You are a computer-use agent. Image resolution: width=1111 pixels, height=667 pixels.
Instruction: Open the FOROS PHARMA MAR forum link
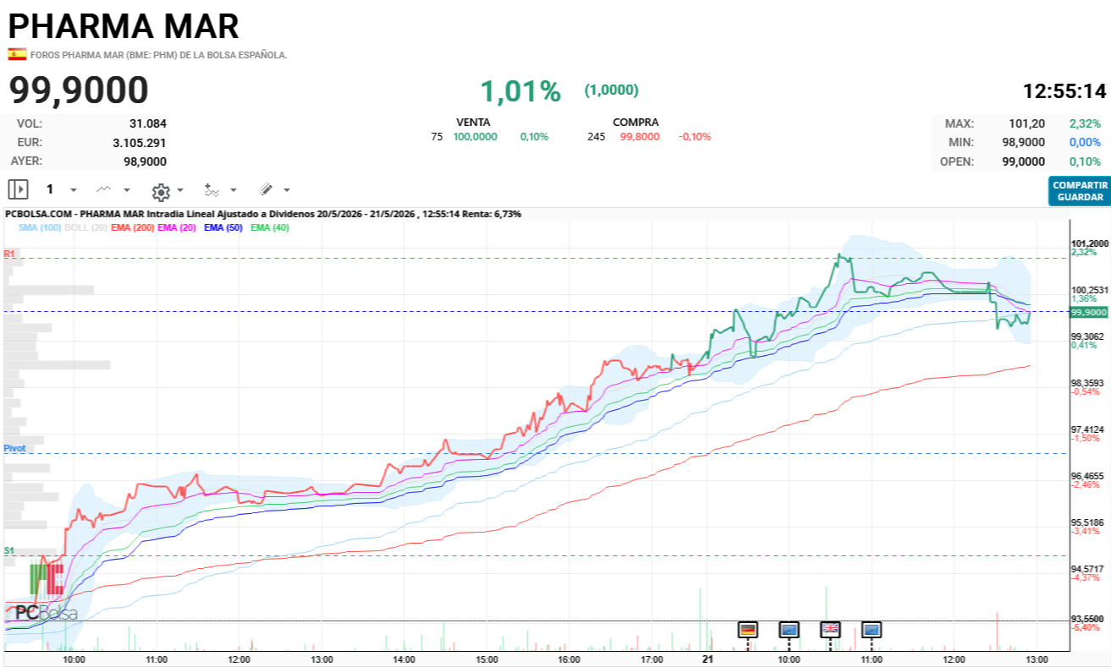pyautogui.click(x=159, y=55)
